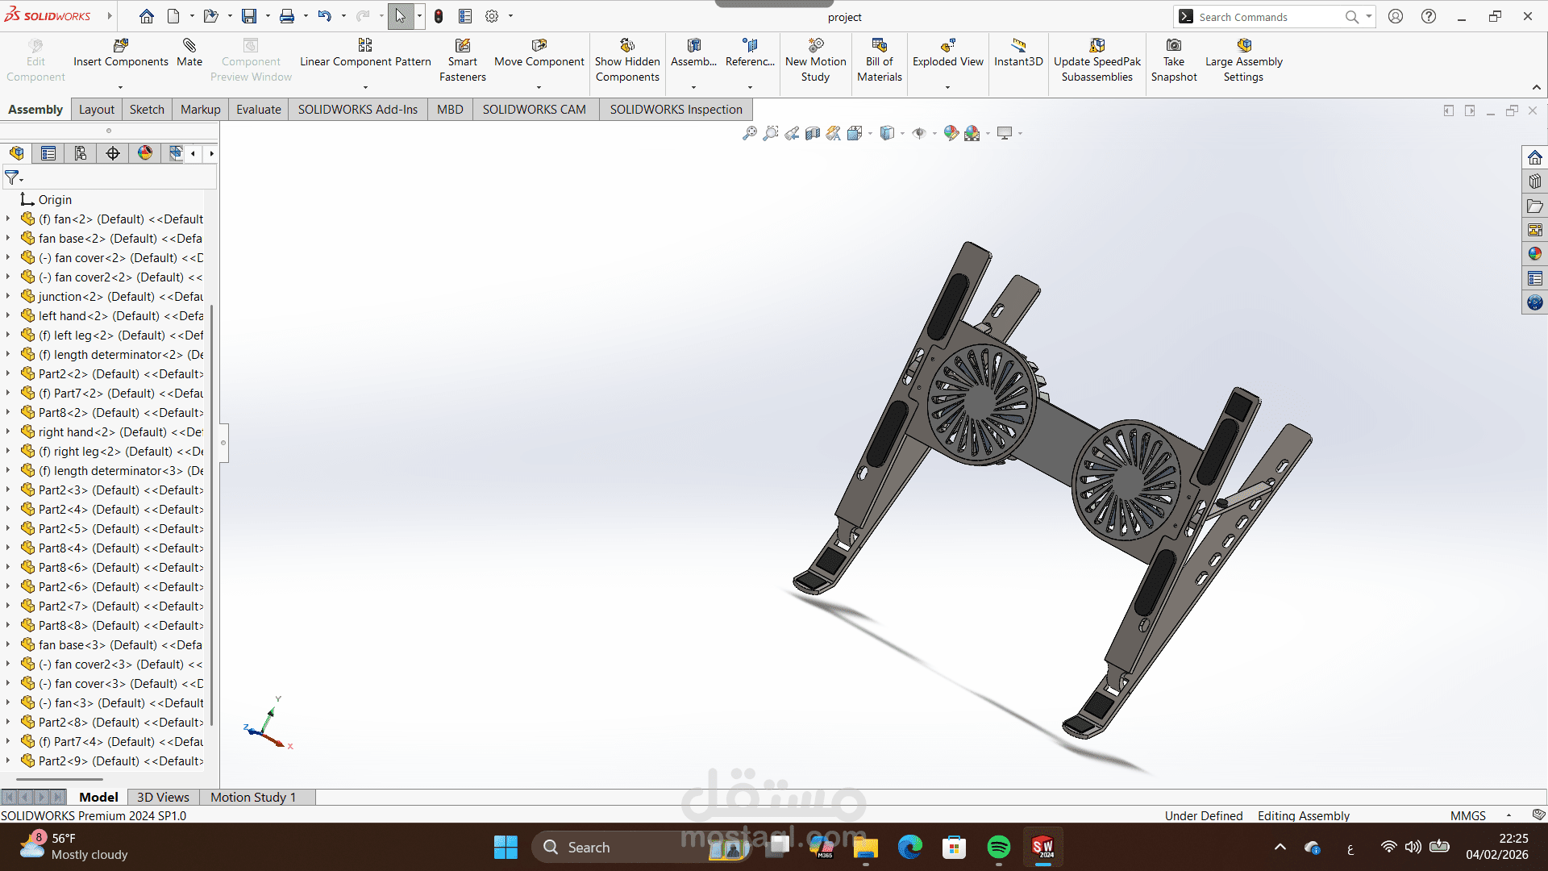Click the Home icon in the top toolbar
1548x871 pixels.
[147, 16]
